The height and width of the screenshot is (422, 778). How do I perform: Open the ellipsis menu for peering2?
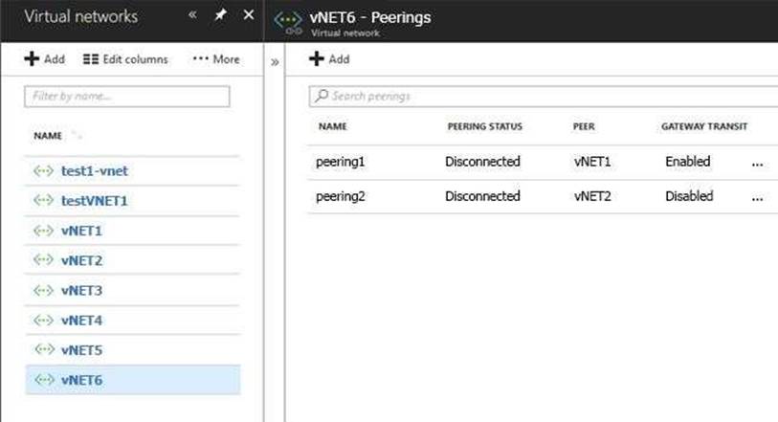point(757,197)
